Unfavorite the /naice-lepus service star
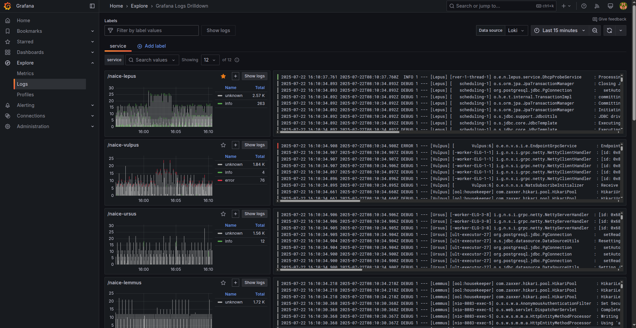 click(x=223, y=76)
